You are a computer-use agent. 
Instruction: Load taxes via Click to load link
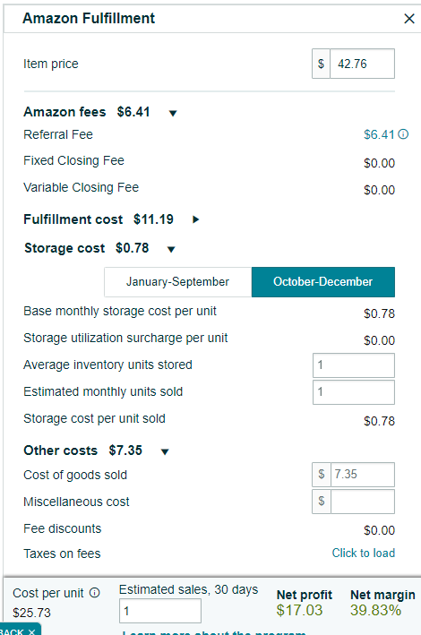[x=364, y=553]
